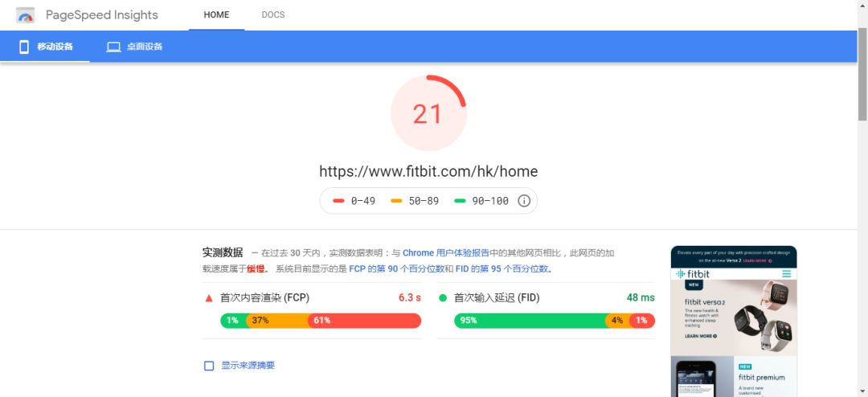Click the mobile phone icon
This screenshot has width=868, height=397.
(x=24, y=47)
